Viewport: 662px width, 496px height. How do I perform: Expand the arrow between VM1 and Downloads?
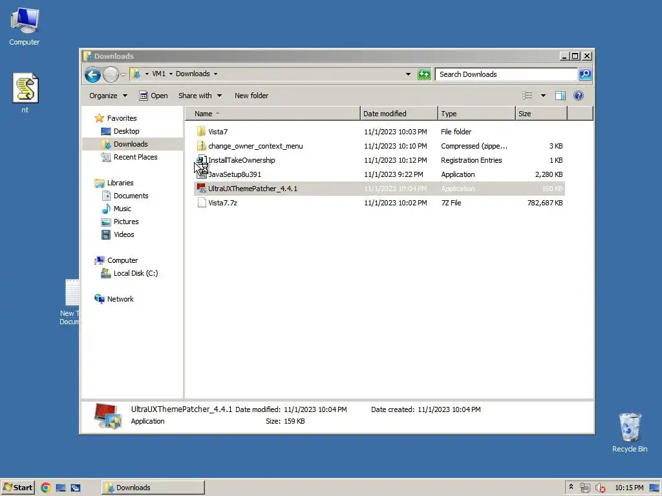[171, 74]
